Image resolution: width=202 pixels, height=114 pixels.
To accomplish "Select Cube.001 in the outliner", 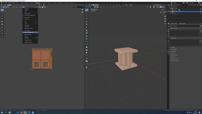I will click(175, 11).
